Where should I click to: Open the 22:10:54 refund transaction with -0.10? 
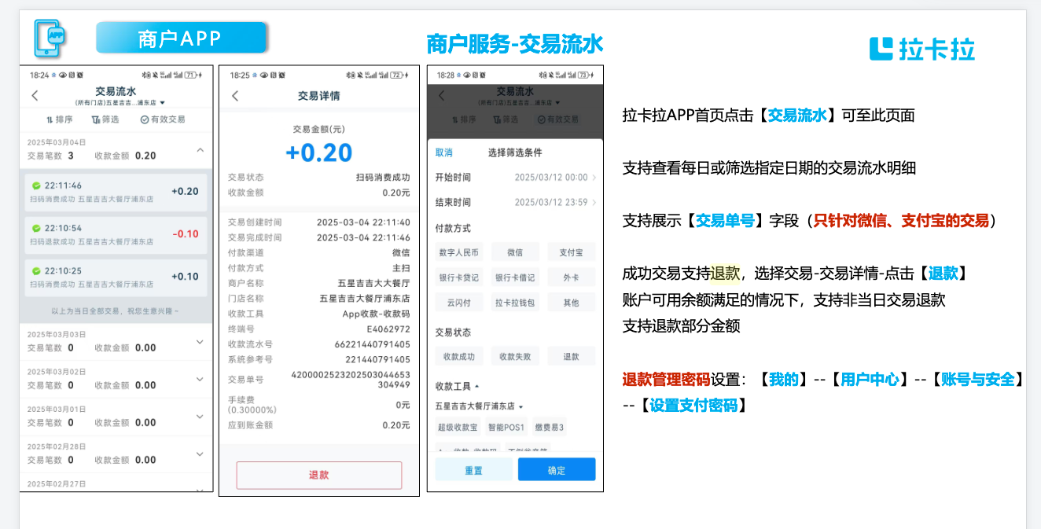tap(116, 233)
